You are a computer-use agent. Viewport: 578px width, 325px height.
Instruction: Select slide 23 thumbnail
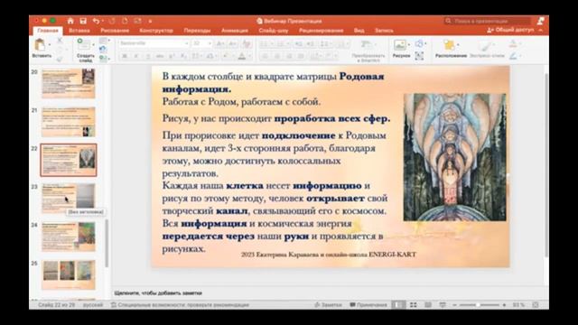pos(69,199)
